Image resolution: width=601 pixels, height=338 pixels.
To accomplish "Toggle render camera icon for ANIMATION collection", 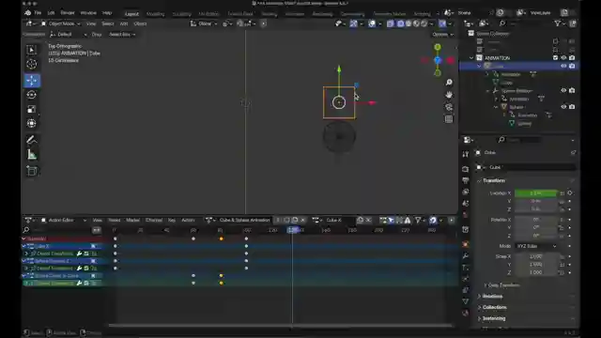I will 572,58.
